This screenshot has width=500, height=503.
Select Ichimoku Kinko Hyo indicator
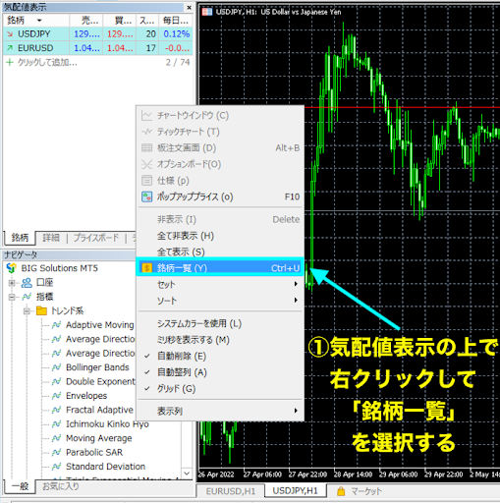107,424
